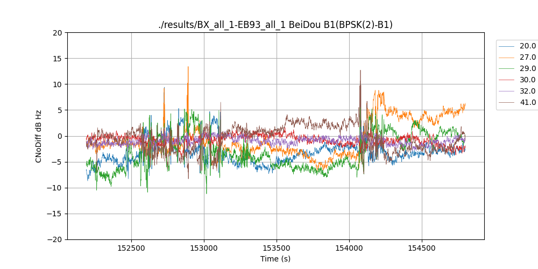538x269 pixels.
Task: Select the 29.0 legend label
Action: [x=528, y=69]
